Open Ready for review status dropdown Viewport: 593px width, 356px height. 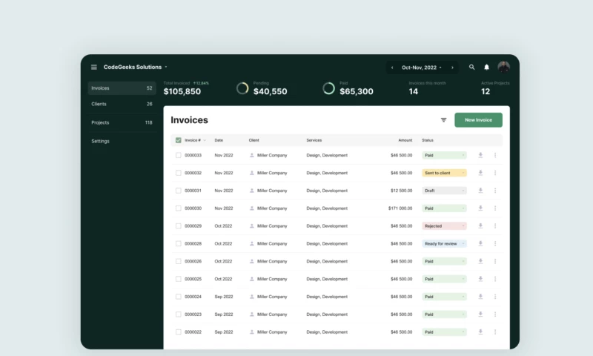coord(444,244)
